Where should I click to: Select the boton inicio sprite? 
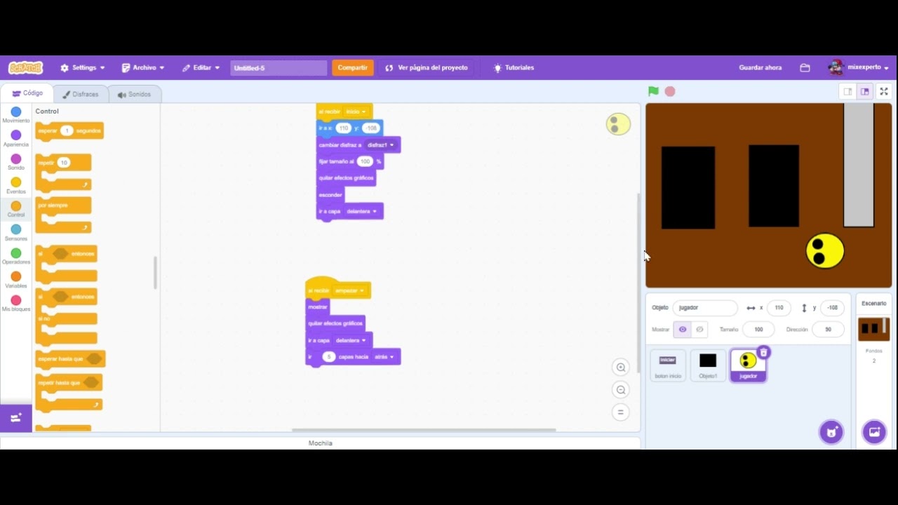click(x=668, y=365)
